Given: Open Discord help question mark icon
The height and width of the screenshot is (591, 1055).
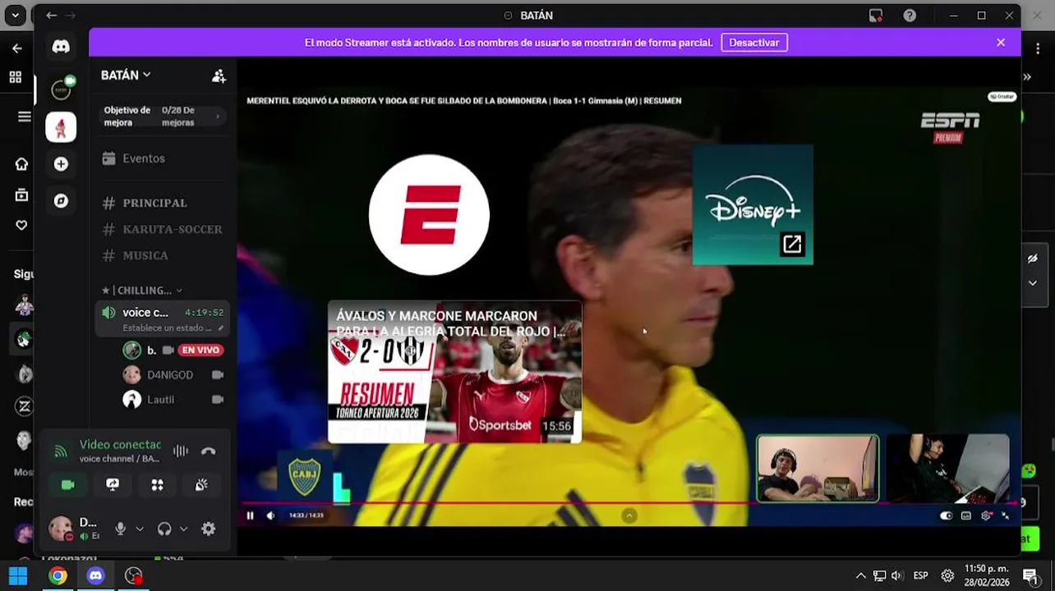Looking at the screenshot, I should coord(910,16).
